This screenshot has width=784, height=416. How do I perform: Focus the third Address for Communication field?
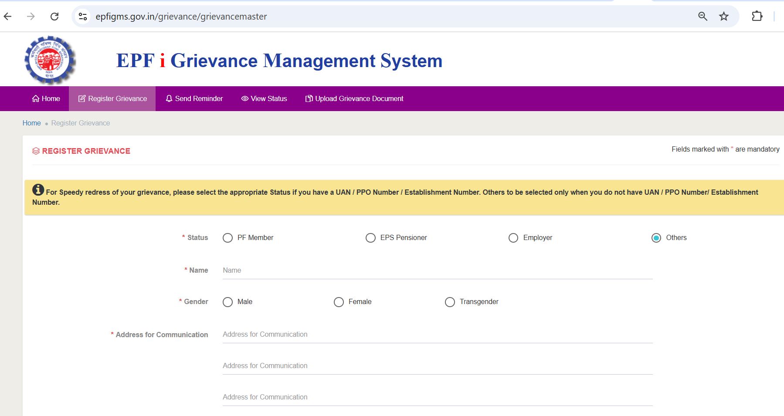[438, 397]
